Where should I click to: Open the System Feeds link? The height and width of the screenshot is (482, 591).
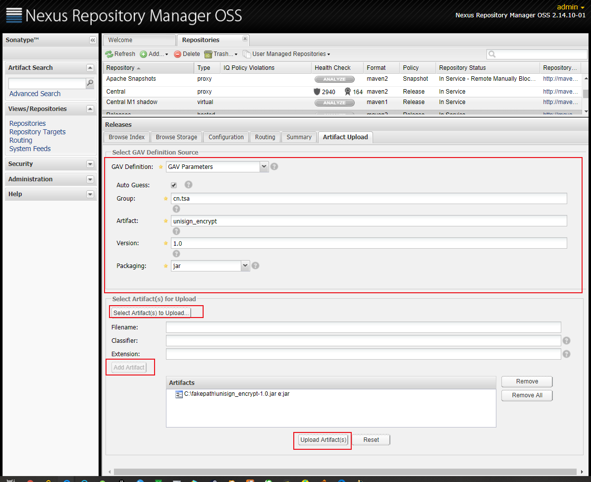[x=30, y=149]
